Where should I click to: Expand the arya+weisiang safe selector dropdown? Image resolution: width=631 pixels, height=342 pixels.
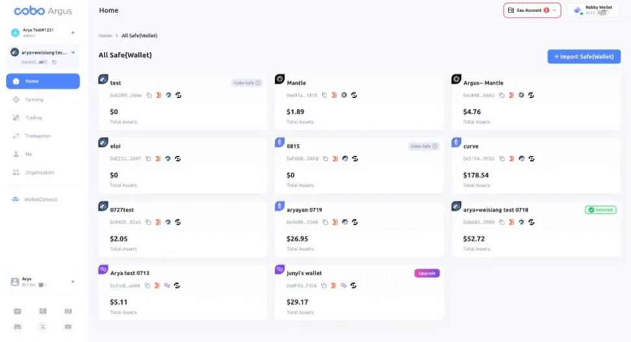click(x=73, y=53)
